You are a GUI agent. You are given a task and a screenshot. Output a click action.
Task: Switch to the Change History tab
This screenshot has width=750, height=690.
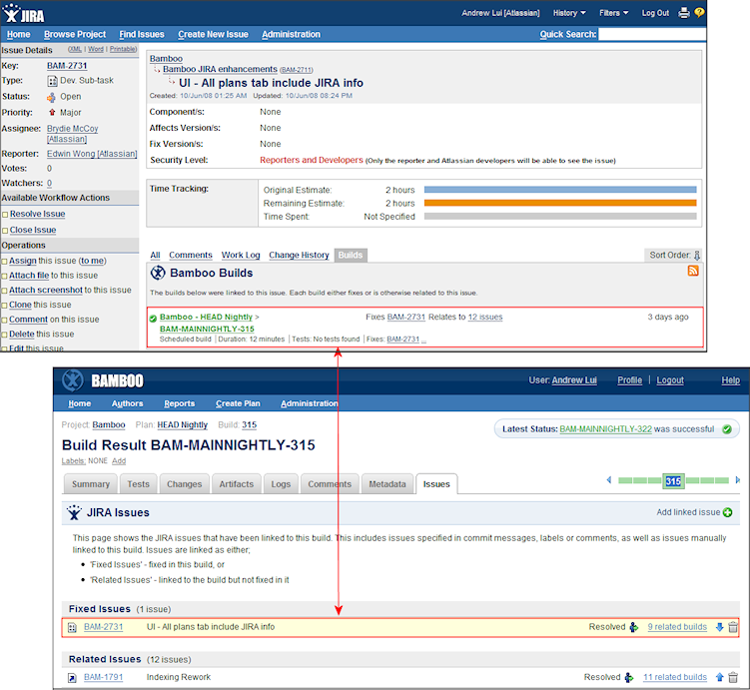299,255
